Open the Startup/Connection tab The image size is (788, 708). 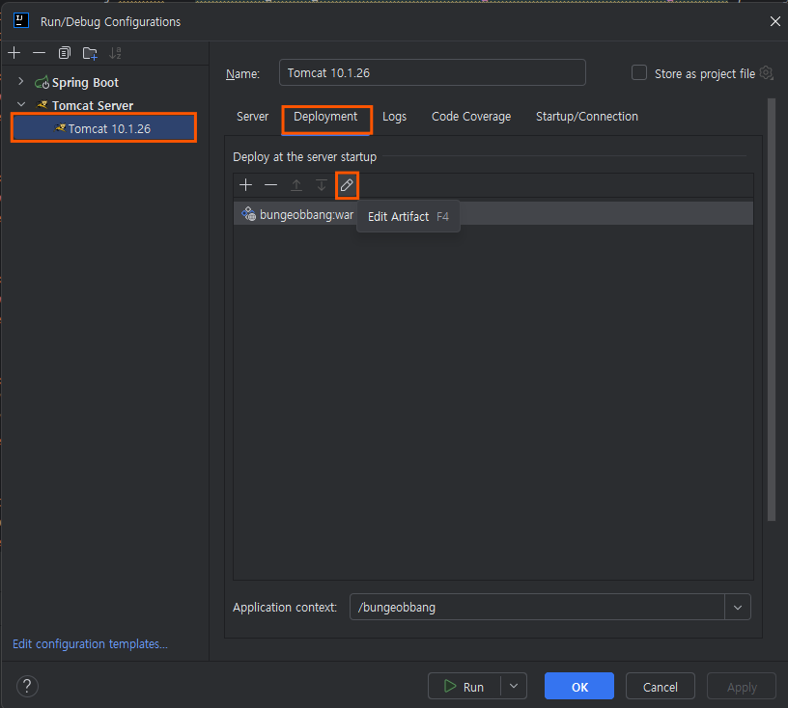tap(587, 117)
